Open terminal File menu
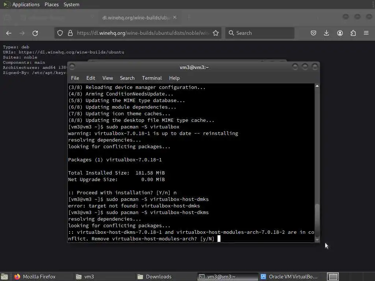The width and height of the screenshot is (375, 281). 75,78
